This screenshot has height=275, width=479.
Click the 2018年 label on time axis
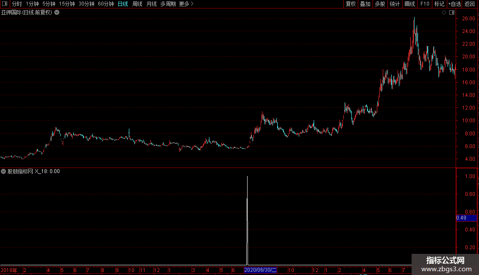(x=9, y=270)
